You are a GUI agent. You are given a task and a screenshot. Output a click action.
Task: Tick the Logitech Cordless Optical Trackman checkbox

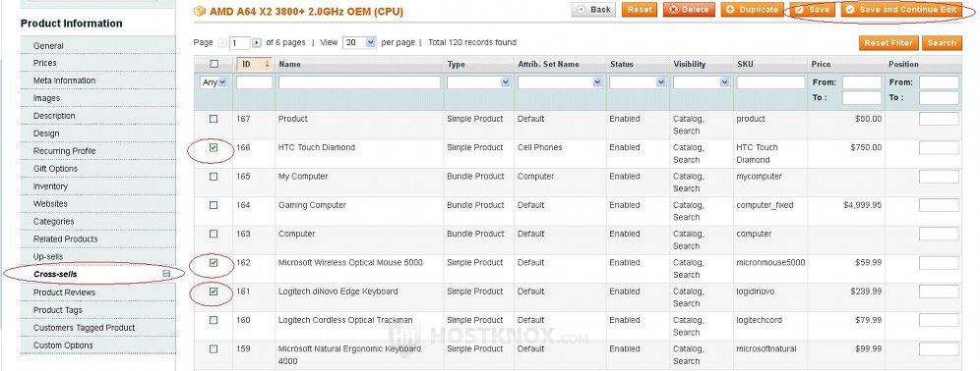[214, 320]
